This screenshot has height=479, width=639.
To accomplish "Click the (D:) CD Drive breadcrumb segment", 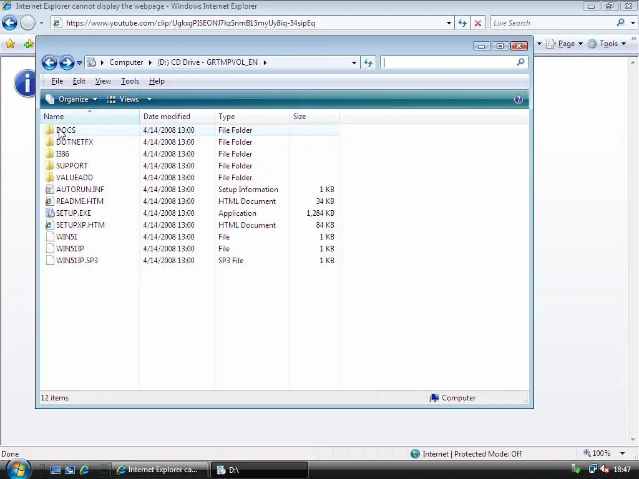I will (x=207, y=62).
